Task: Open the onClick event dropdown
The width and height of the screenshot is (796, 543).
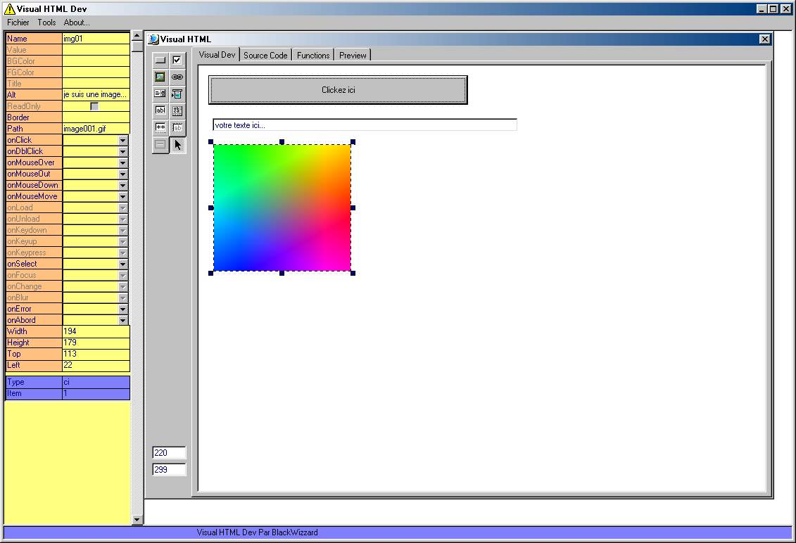Action: (123, 140)
